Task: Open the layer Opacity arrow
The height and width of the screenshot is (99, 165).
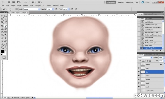Action: [164, 57]
